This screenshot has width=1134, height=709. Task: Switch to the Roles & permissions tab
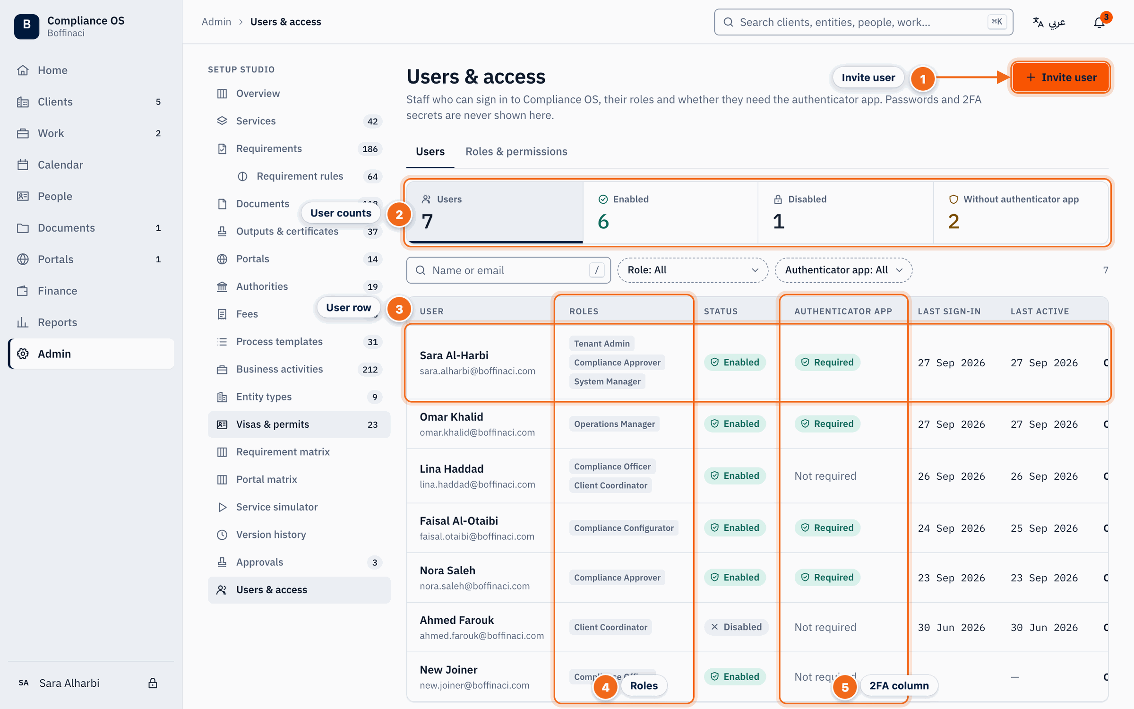(x=516, y=152)
